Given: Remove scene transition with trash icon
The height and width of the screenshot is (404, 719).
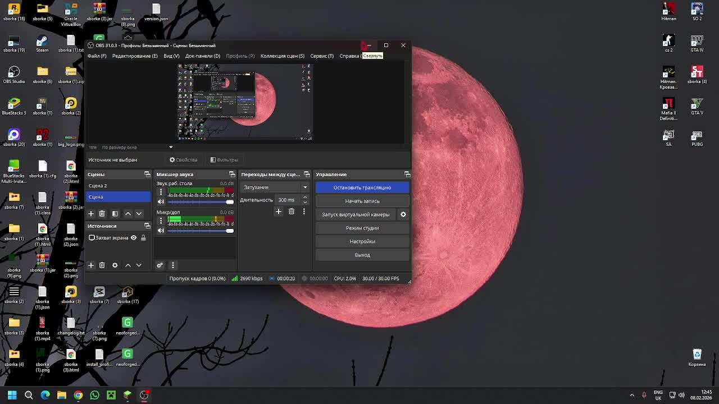Looking at the screenshot, I should (x=292, y=212).
